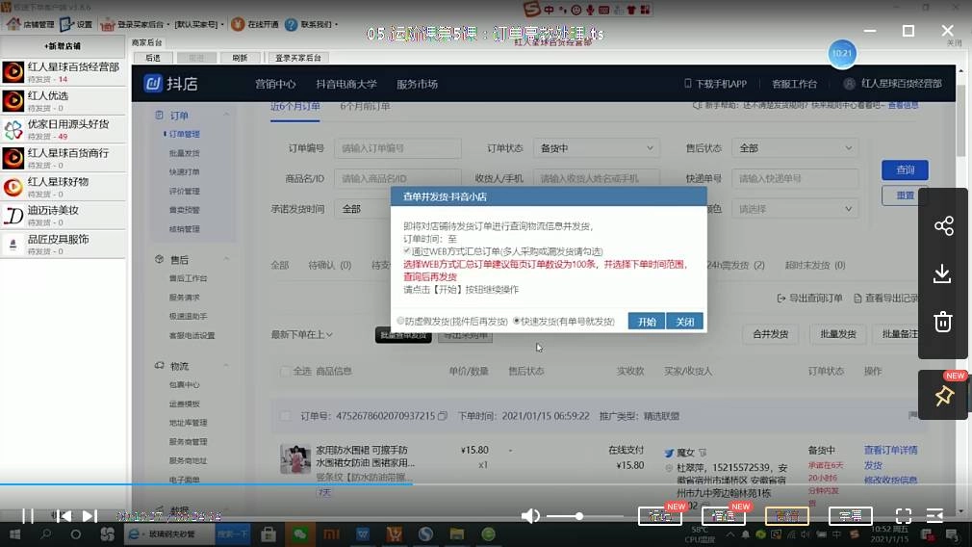Skip to the next video
Viewport: 972px width, 547px height.
(x=90, y=516)
